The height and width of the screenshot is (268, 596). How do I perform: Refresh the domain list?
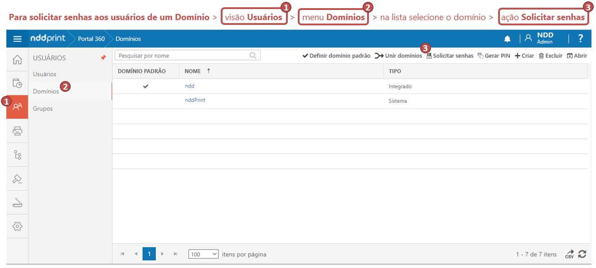point(582,254)
